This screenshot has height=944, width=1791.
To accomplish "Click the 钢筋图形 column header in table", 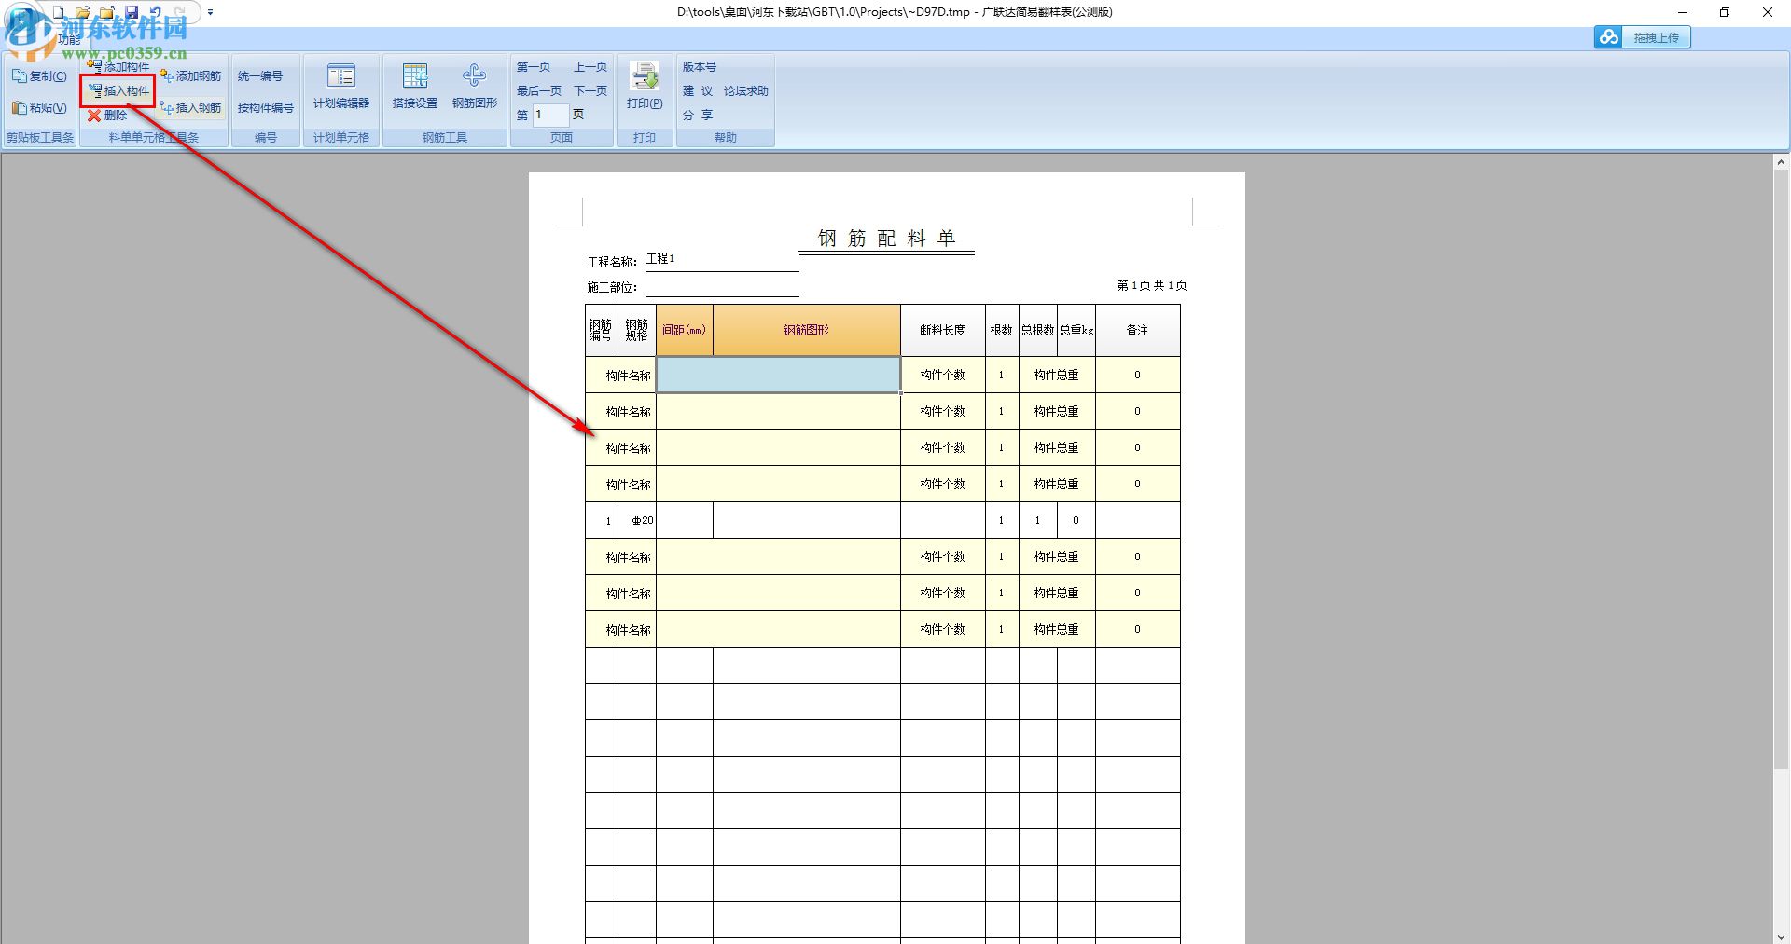I will point(807,330).
